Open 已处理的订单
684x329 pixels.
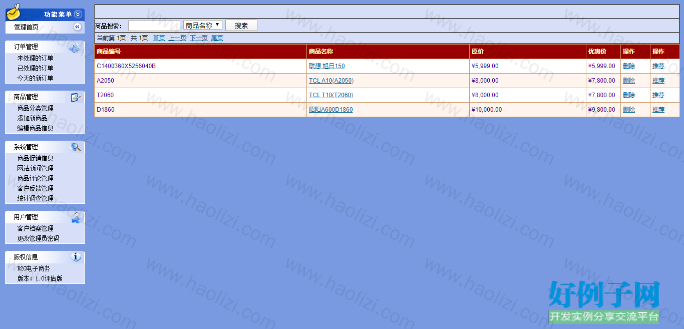[35, 68]
